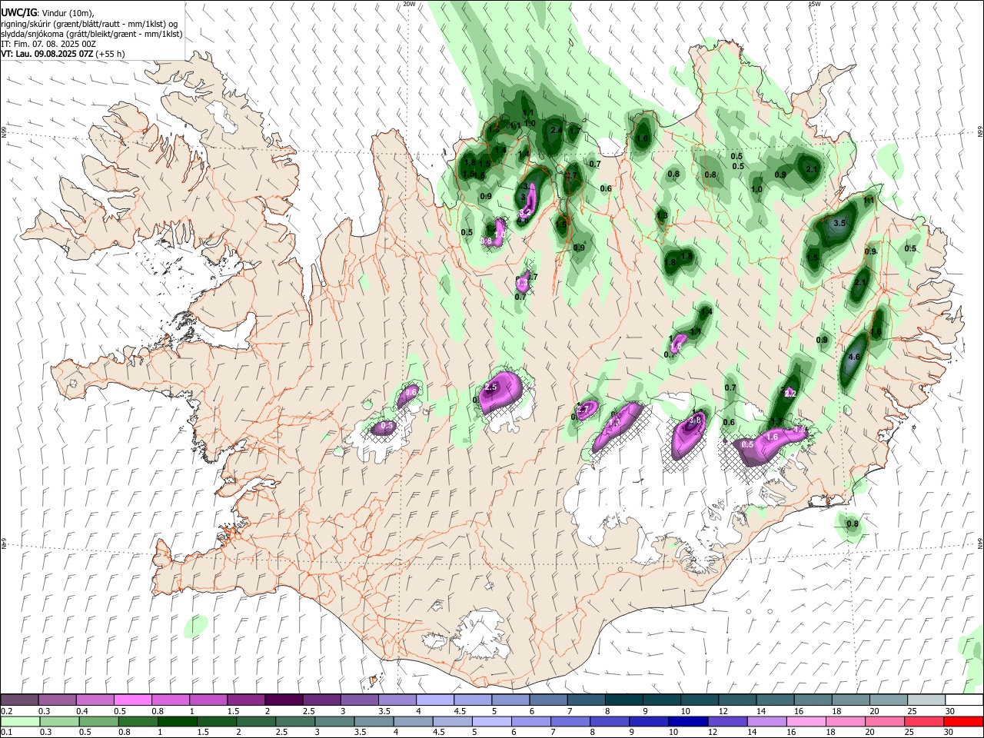Image resolution: width=984 pixels, height=738 pixels.
Task: Click the pale lavender 4 mm snow legend swatch
Action: click(434, 700)
